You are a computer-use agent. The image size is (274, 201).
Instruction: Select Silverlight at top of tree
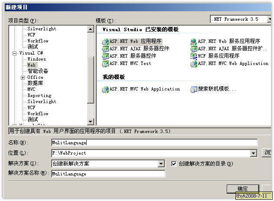coord(42,29)
